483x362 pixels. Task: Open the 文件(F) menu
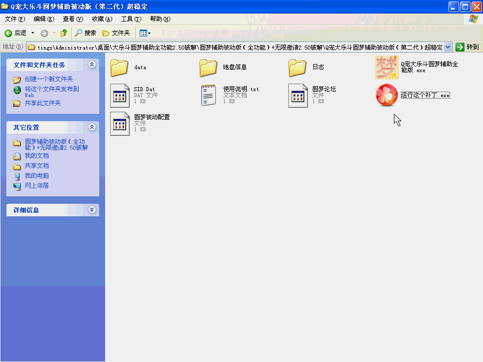[x=15, y=19]
